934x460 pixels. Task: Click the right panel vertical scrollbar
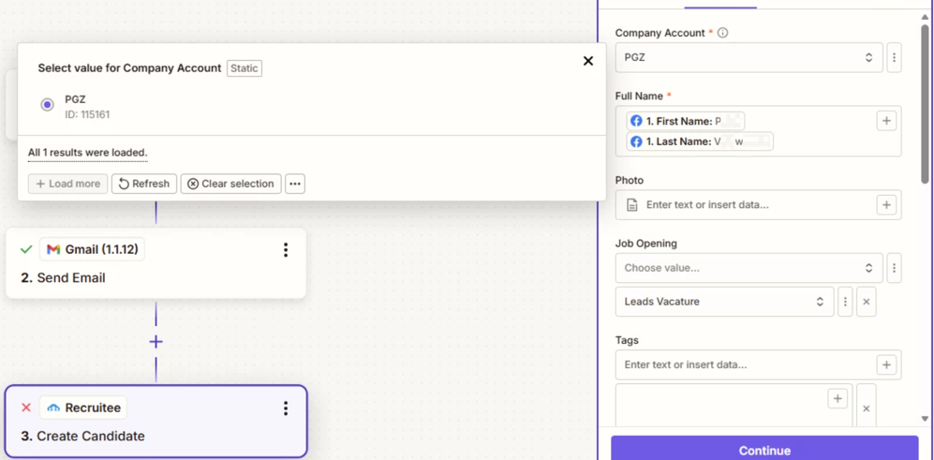[x=925, y=103]
